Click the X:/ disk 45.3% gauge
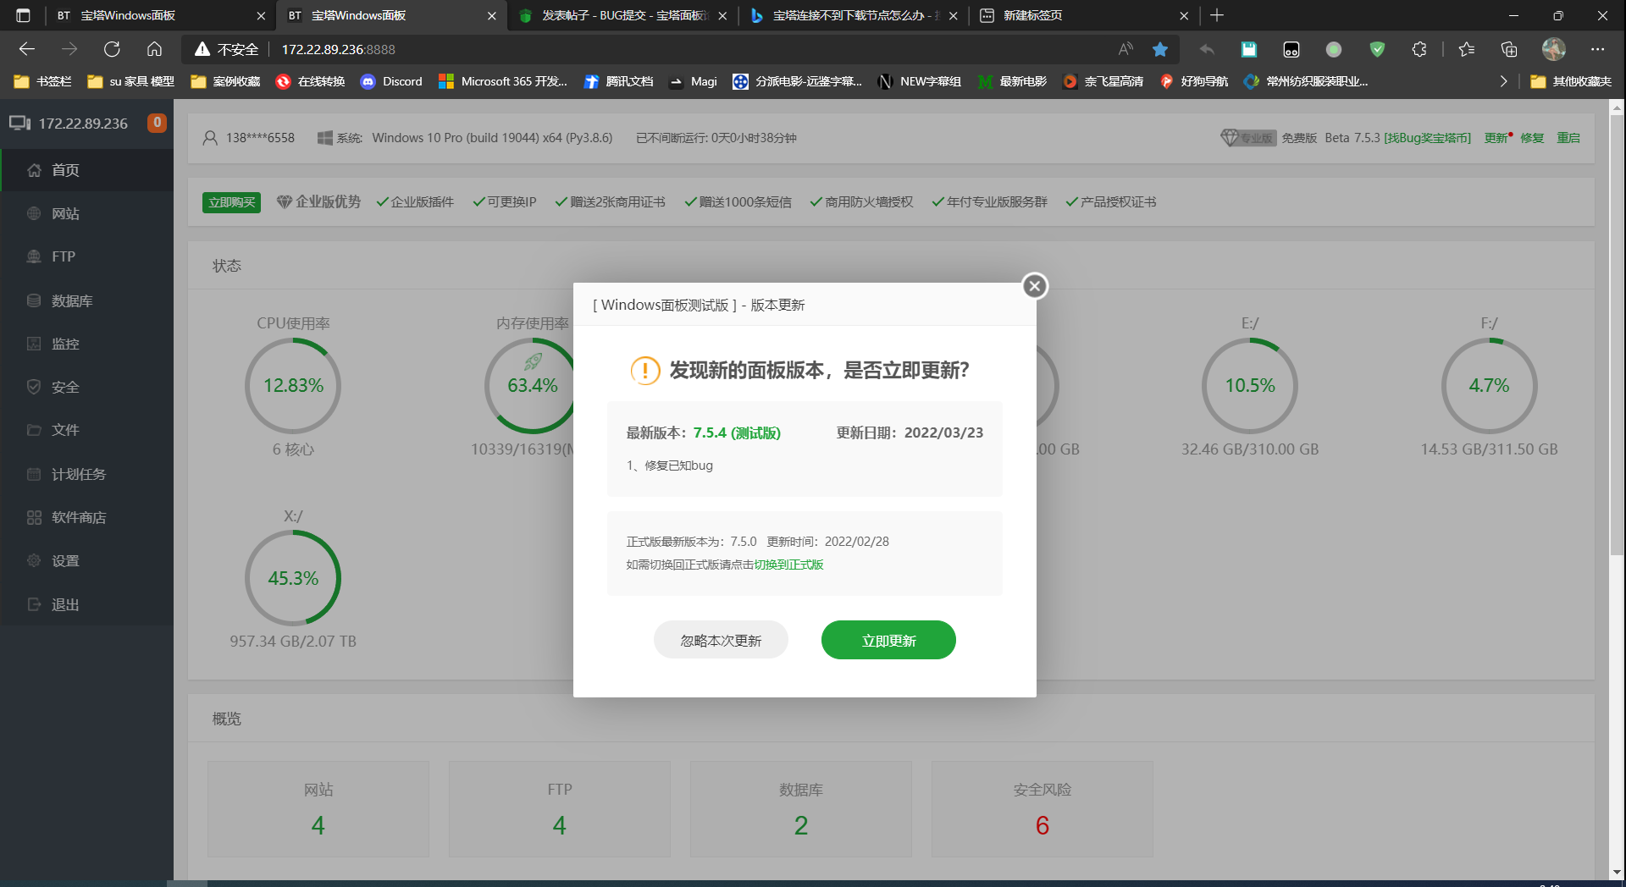The width and height of the screenshot is (1626, 887). coord(293,578)
